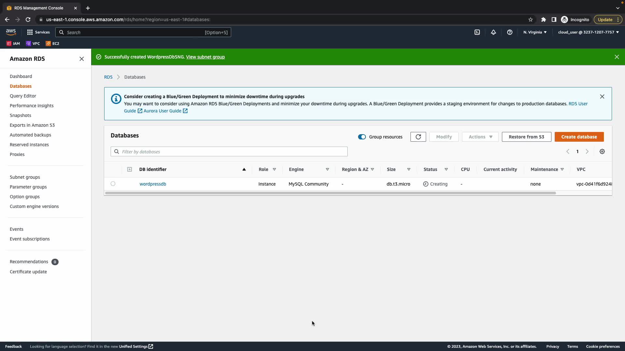The width and height of the screenshot is (625, 351).
Task: Open the View subnet group link
Action: [x=205, y=57]
